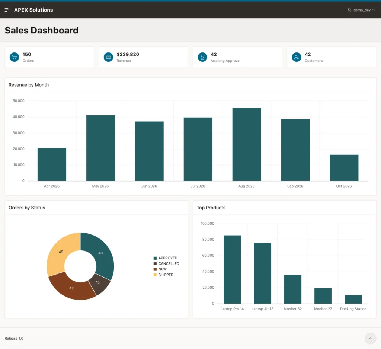Click the $239,820 revenue value
The width and height of the screenshot is (381, 349).
[x=128, y=54]
